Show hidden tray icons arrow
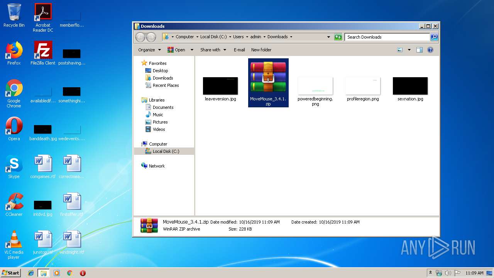 coord(430,273)
